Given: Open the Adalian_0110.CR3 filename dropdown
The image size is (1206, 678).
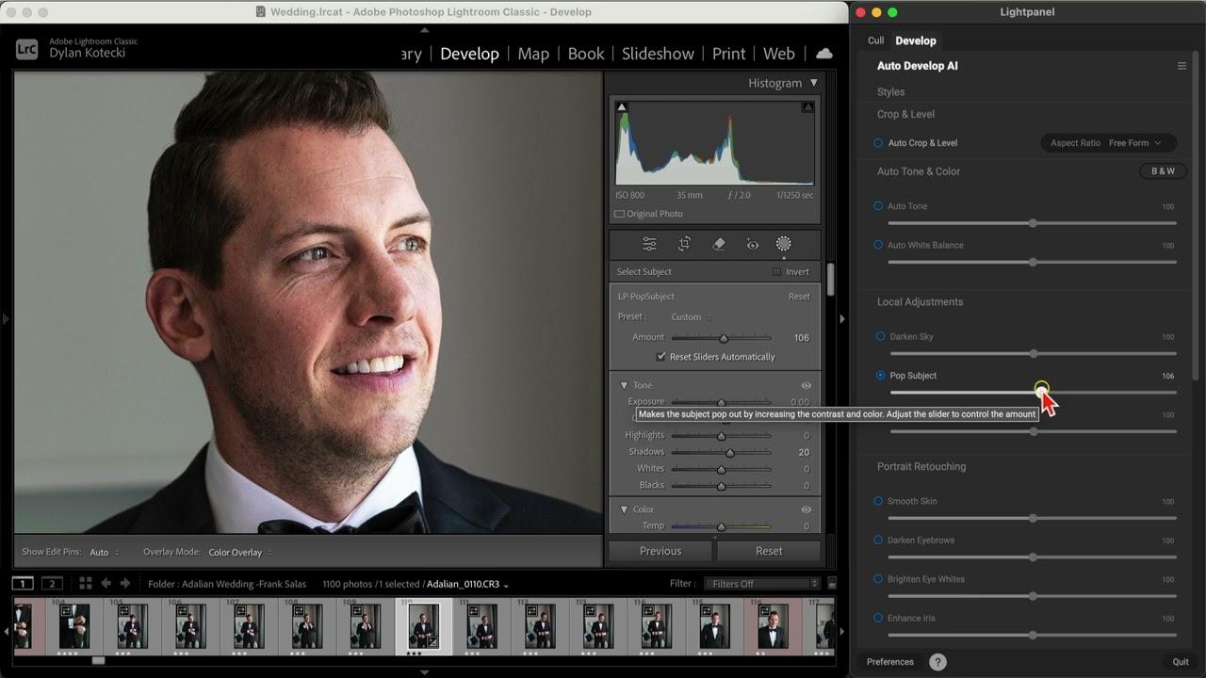Looking at the screenshot, I should coord(467,585).
